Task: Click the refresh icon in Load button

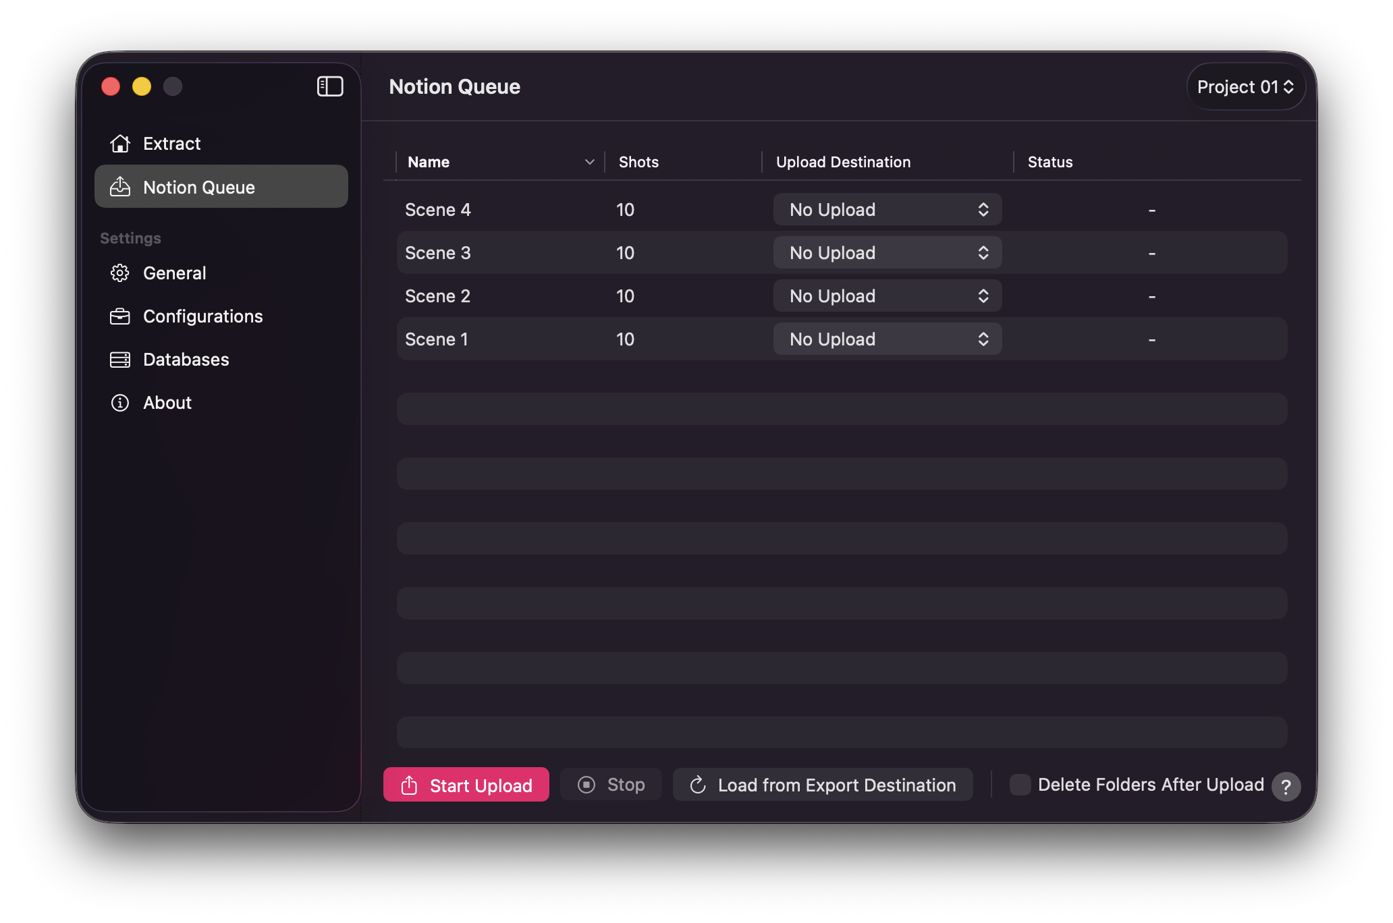Action: click(x=698, y=785)
